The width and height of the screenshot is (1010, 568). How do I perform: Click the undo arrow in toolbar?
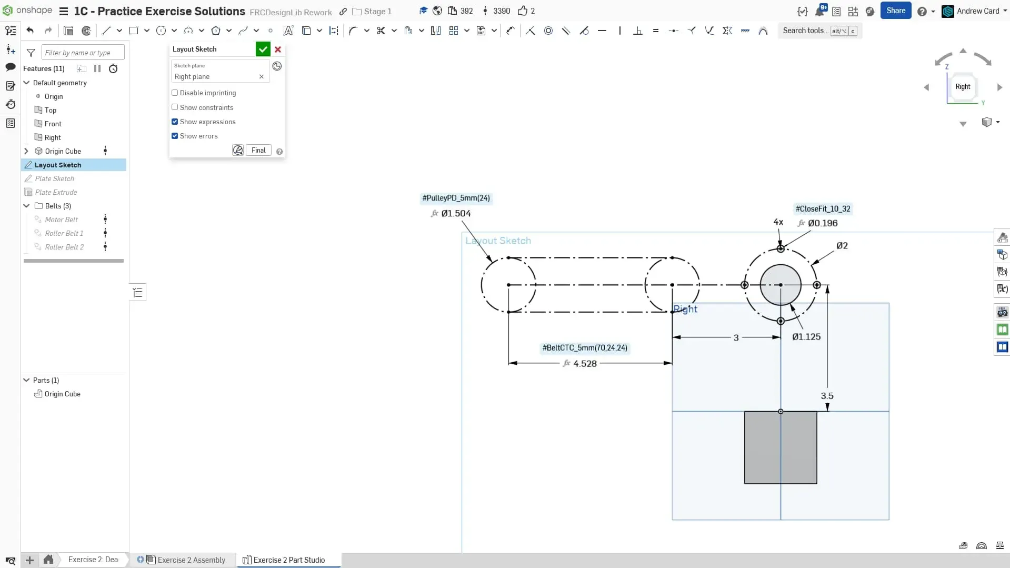pos(30,31)
